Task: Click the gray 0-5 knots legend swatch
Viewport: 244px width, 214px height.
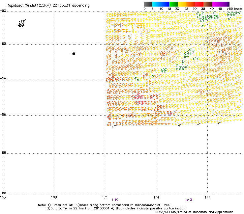Action: (x=148, y=4)
